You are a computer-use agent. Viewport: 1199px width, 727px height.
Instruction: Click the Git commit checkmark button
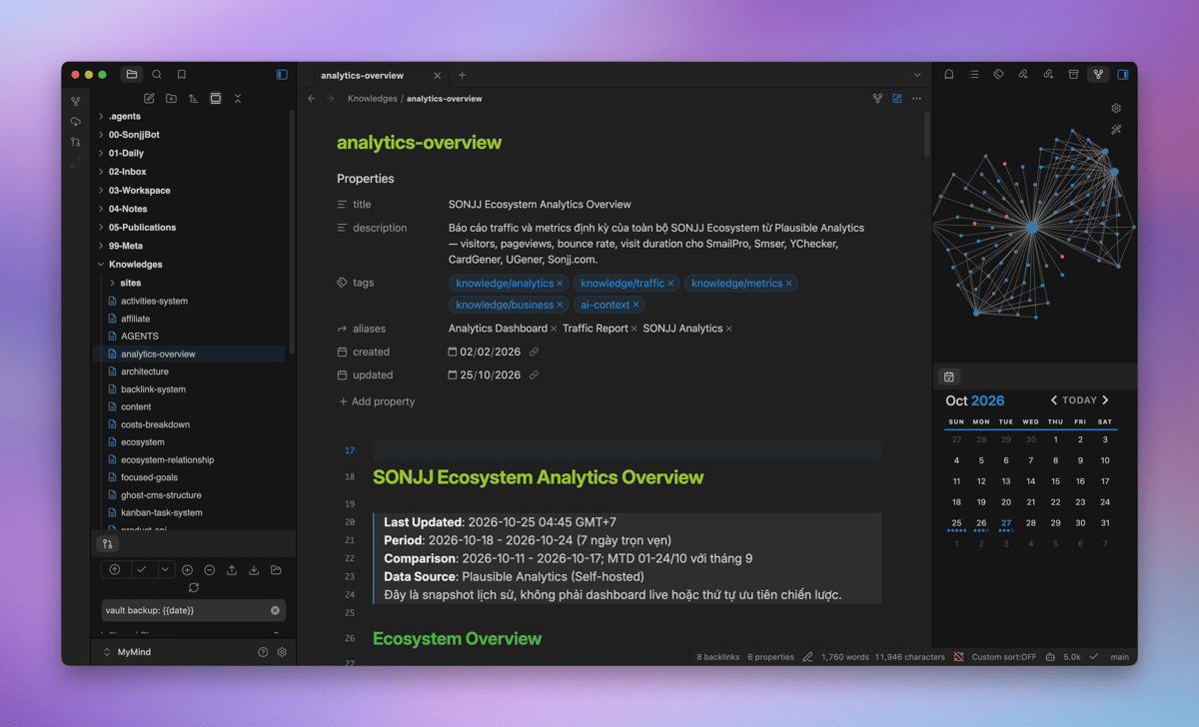coord(142,569)
